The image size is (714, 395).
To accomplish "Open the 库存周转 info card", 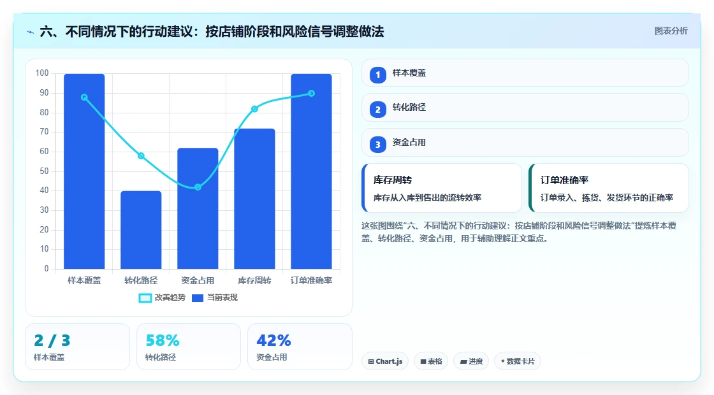I will tap(442, 188).
